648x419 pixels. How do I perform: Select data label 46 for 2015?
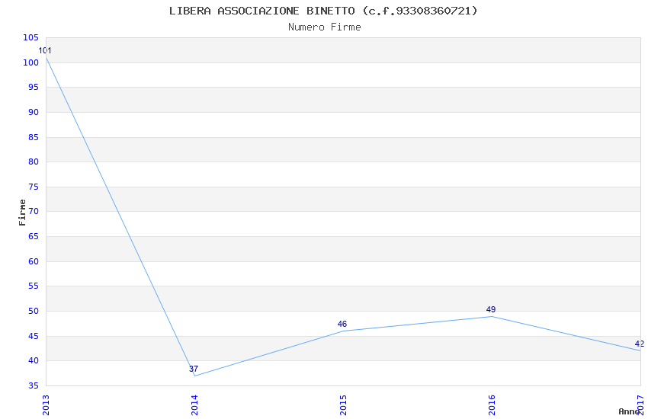[342, 324]
